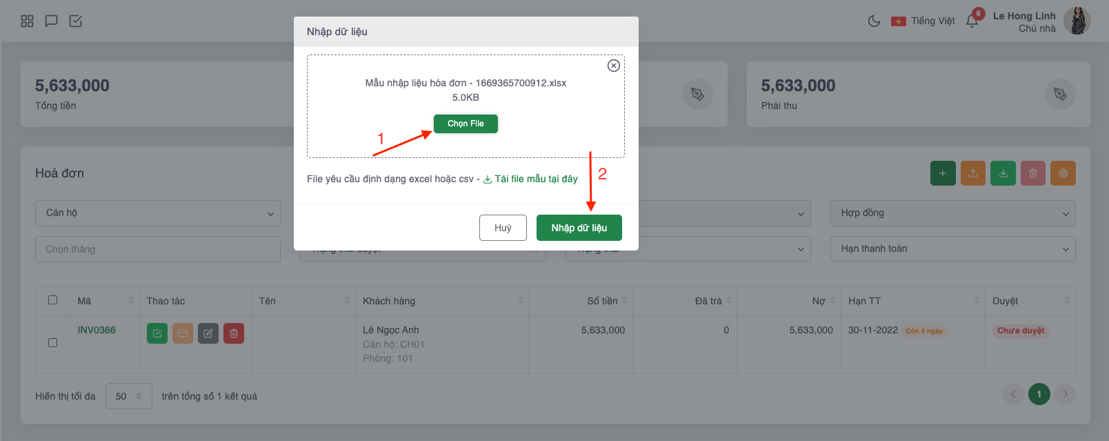Viewport: 1109px width, 441px height.
Task: Open the chat messages icon
Action: click(51, 21)
